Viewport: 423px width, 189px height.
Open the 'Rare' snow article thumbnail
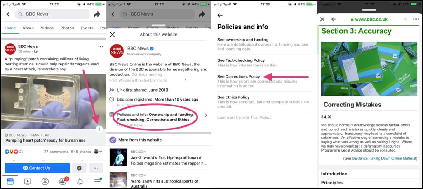(118, 180)
